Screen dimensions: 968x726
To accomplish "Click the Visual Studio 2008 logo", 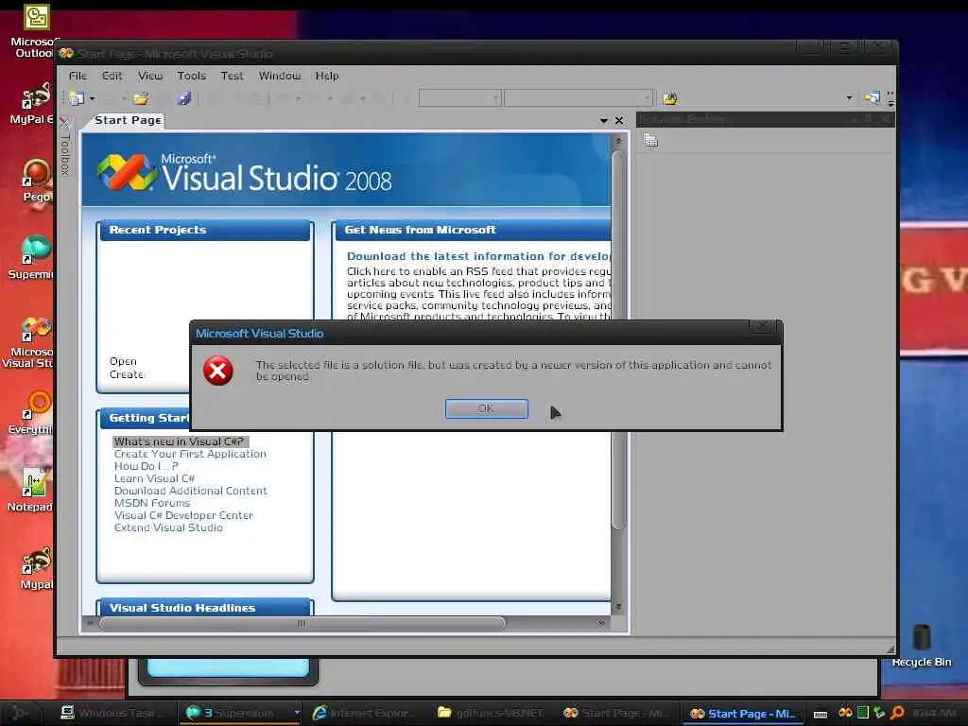I will tap(245, 172).
